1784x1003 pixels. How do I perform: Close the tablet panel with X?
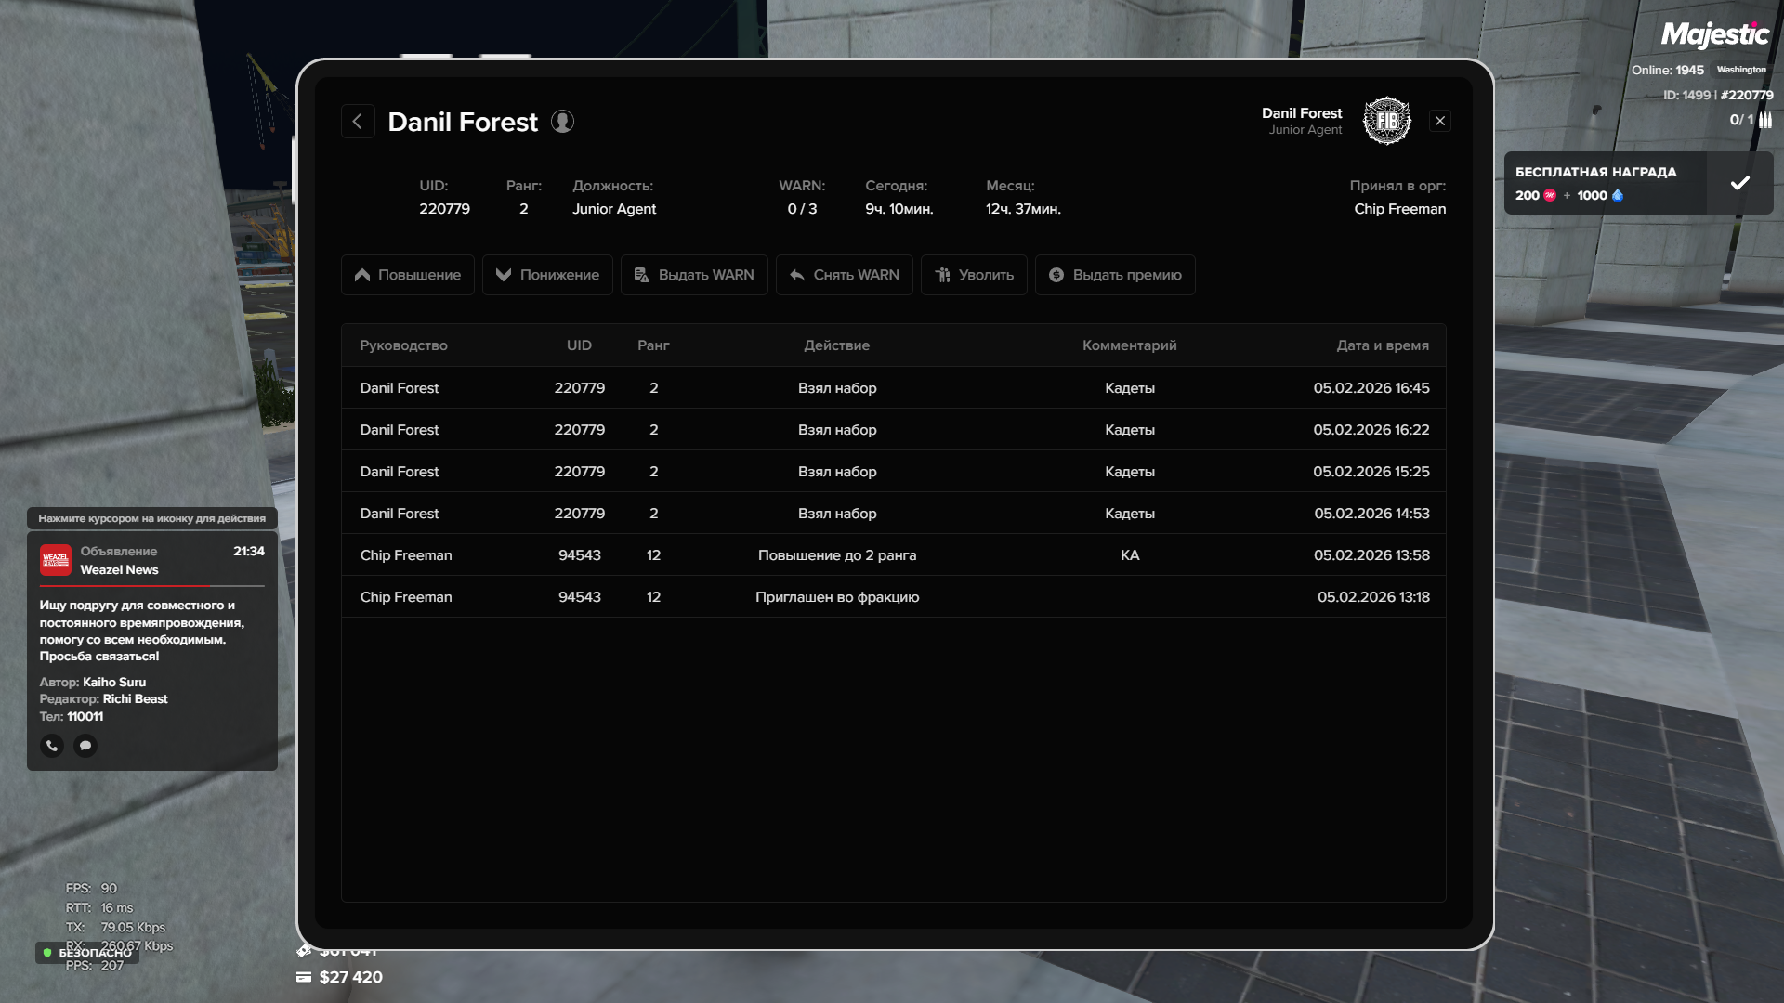click(x=1440, y=121)
